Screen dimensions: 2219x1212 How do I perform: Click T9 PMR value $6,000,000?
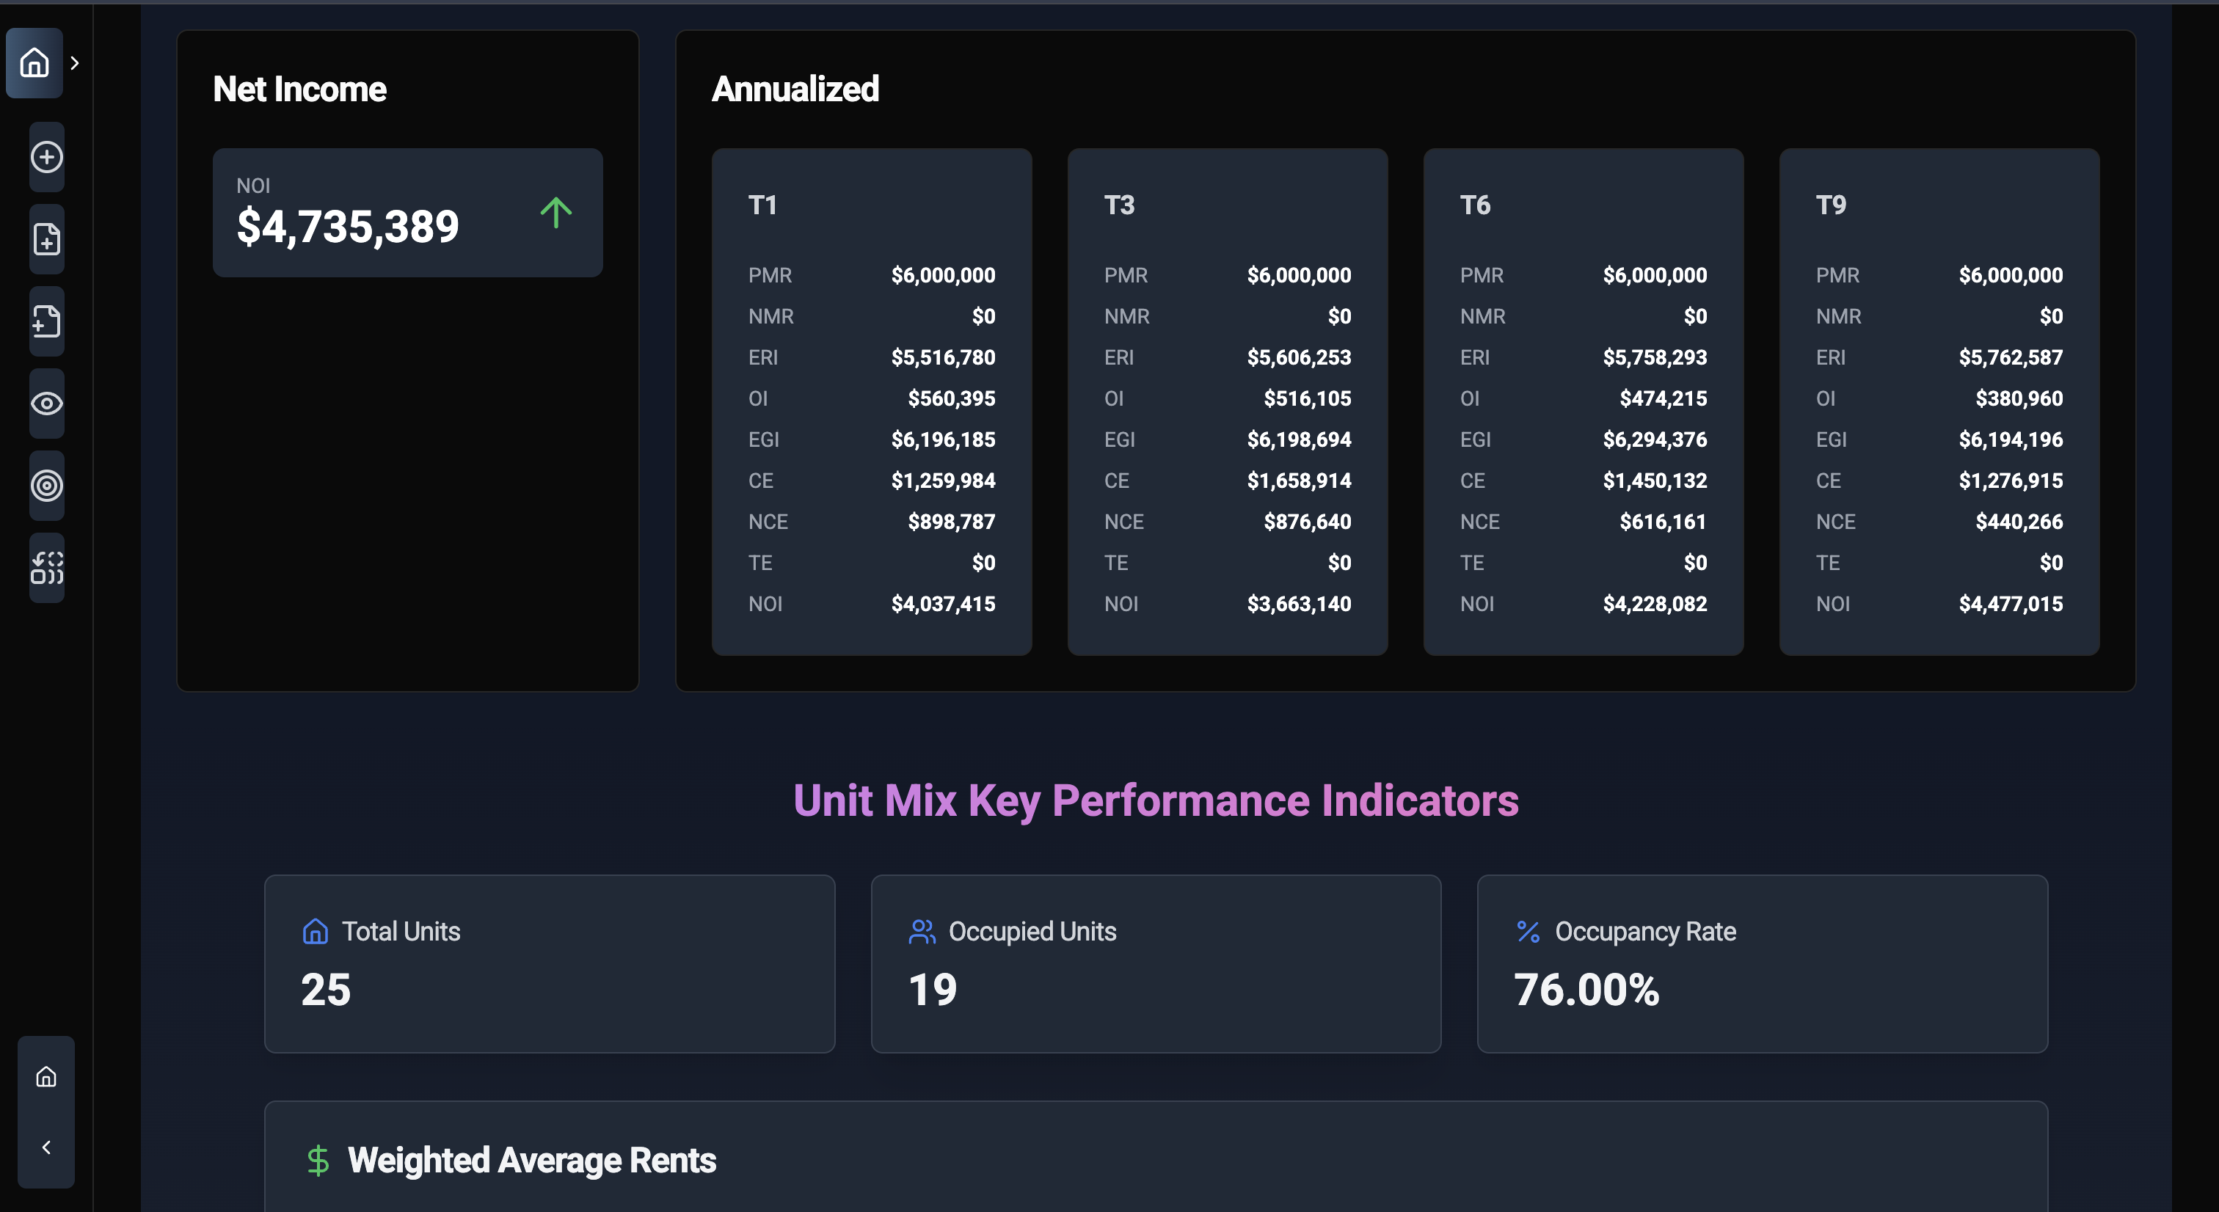point(2011,276)
